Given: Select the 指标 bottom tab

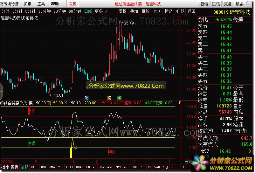Looking at the screenshot, I should 5,167.
